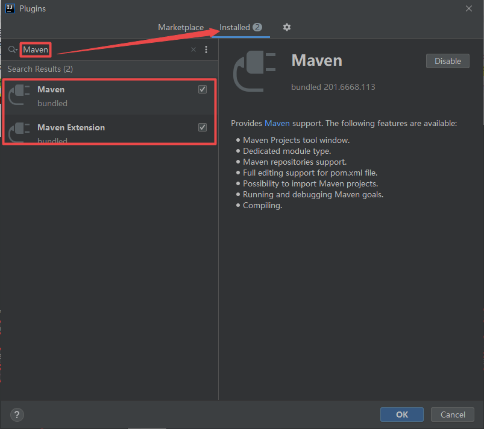Close the Plugins dialog
This screenshot has height=429, width=484.
pos(468,8)
